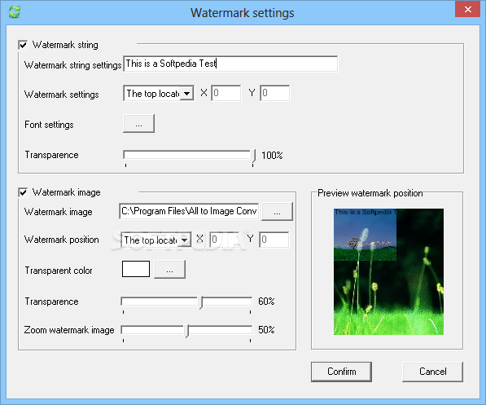The image size is (486, 405).
Task: Click the string Transparence slider at 100%
Action: coord(253,156)
